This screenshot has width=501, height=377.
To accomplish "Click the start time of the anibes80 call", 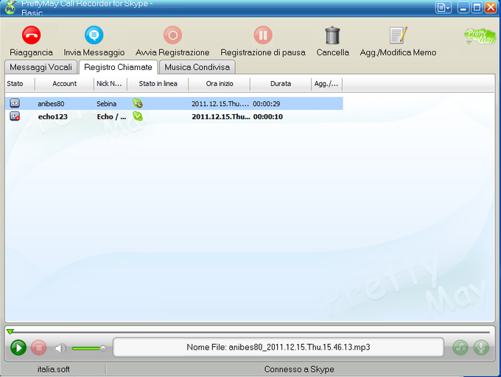I will 220,104.
